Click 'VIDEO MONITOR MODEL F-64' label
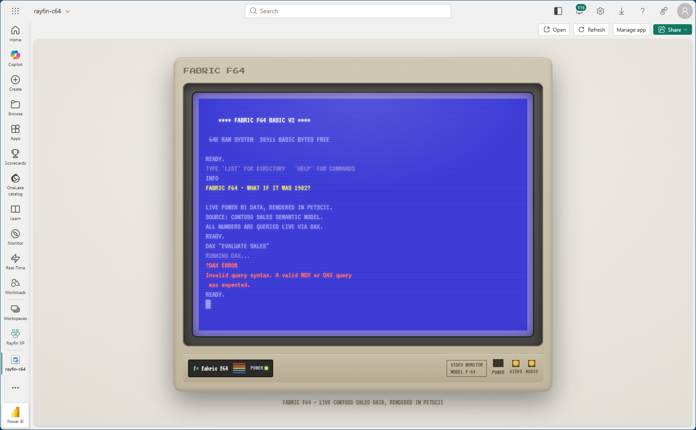 tap(467, 368)
